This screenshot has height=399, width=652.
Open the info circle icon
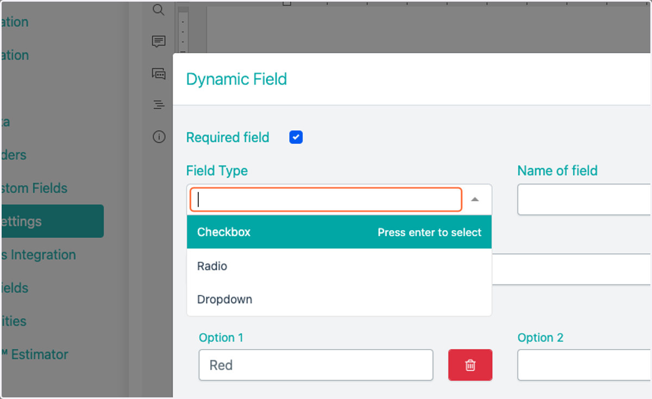159,137
